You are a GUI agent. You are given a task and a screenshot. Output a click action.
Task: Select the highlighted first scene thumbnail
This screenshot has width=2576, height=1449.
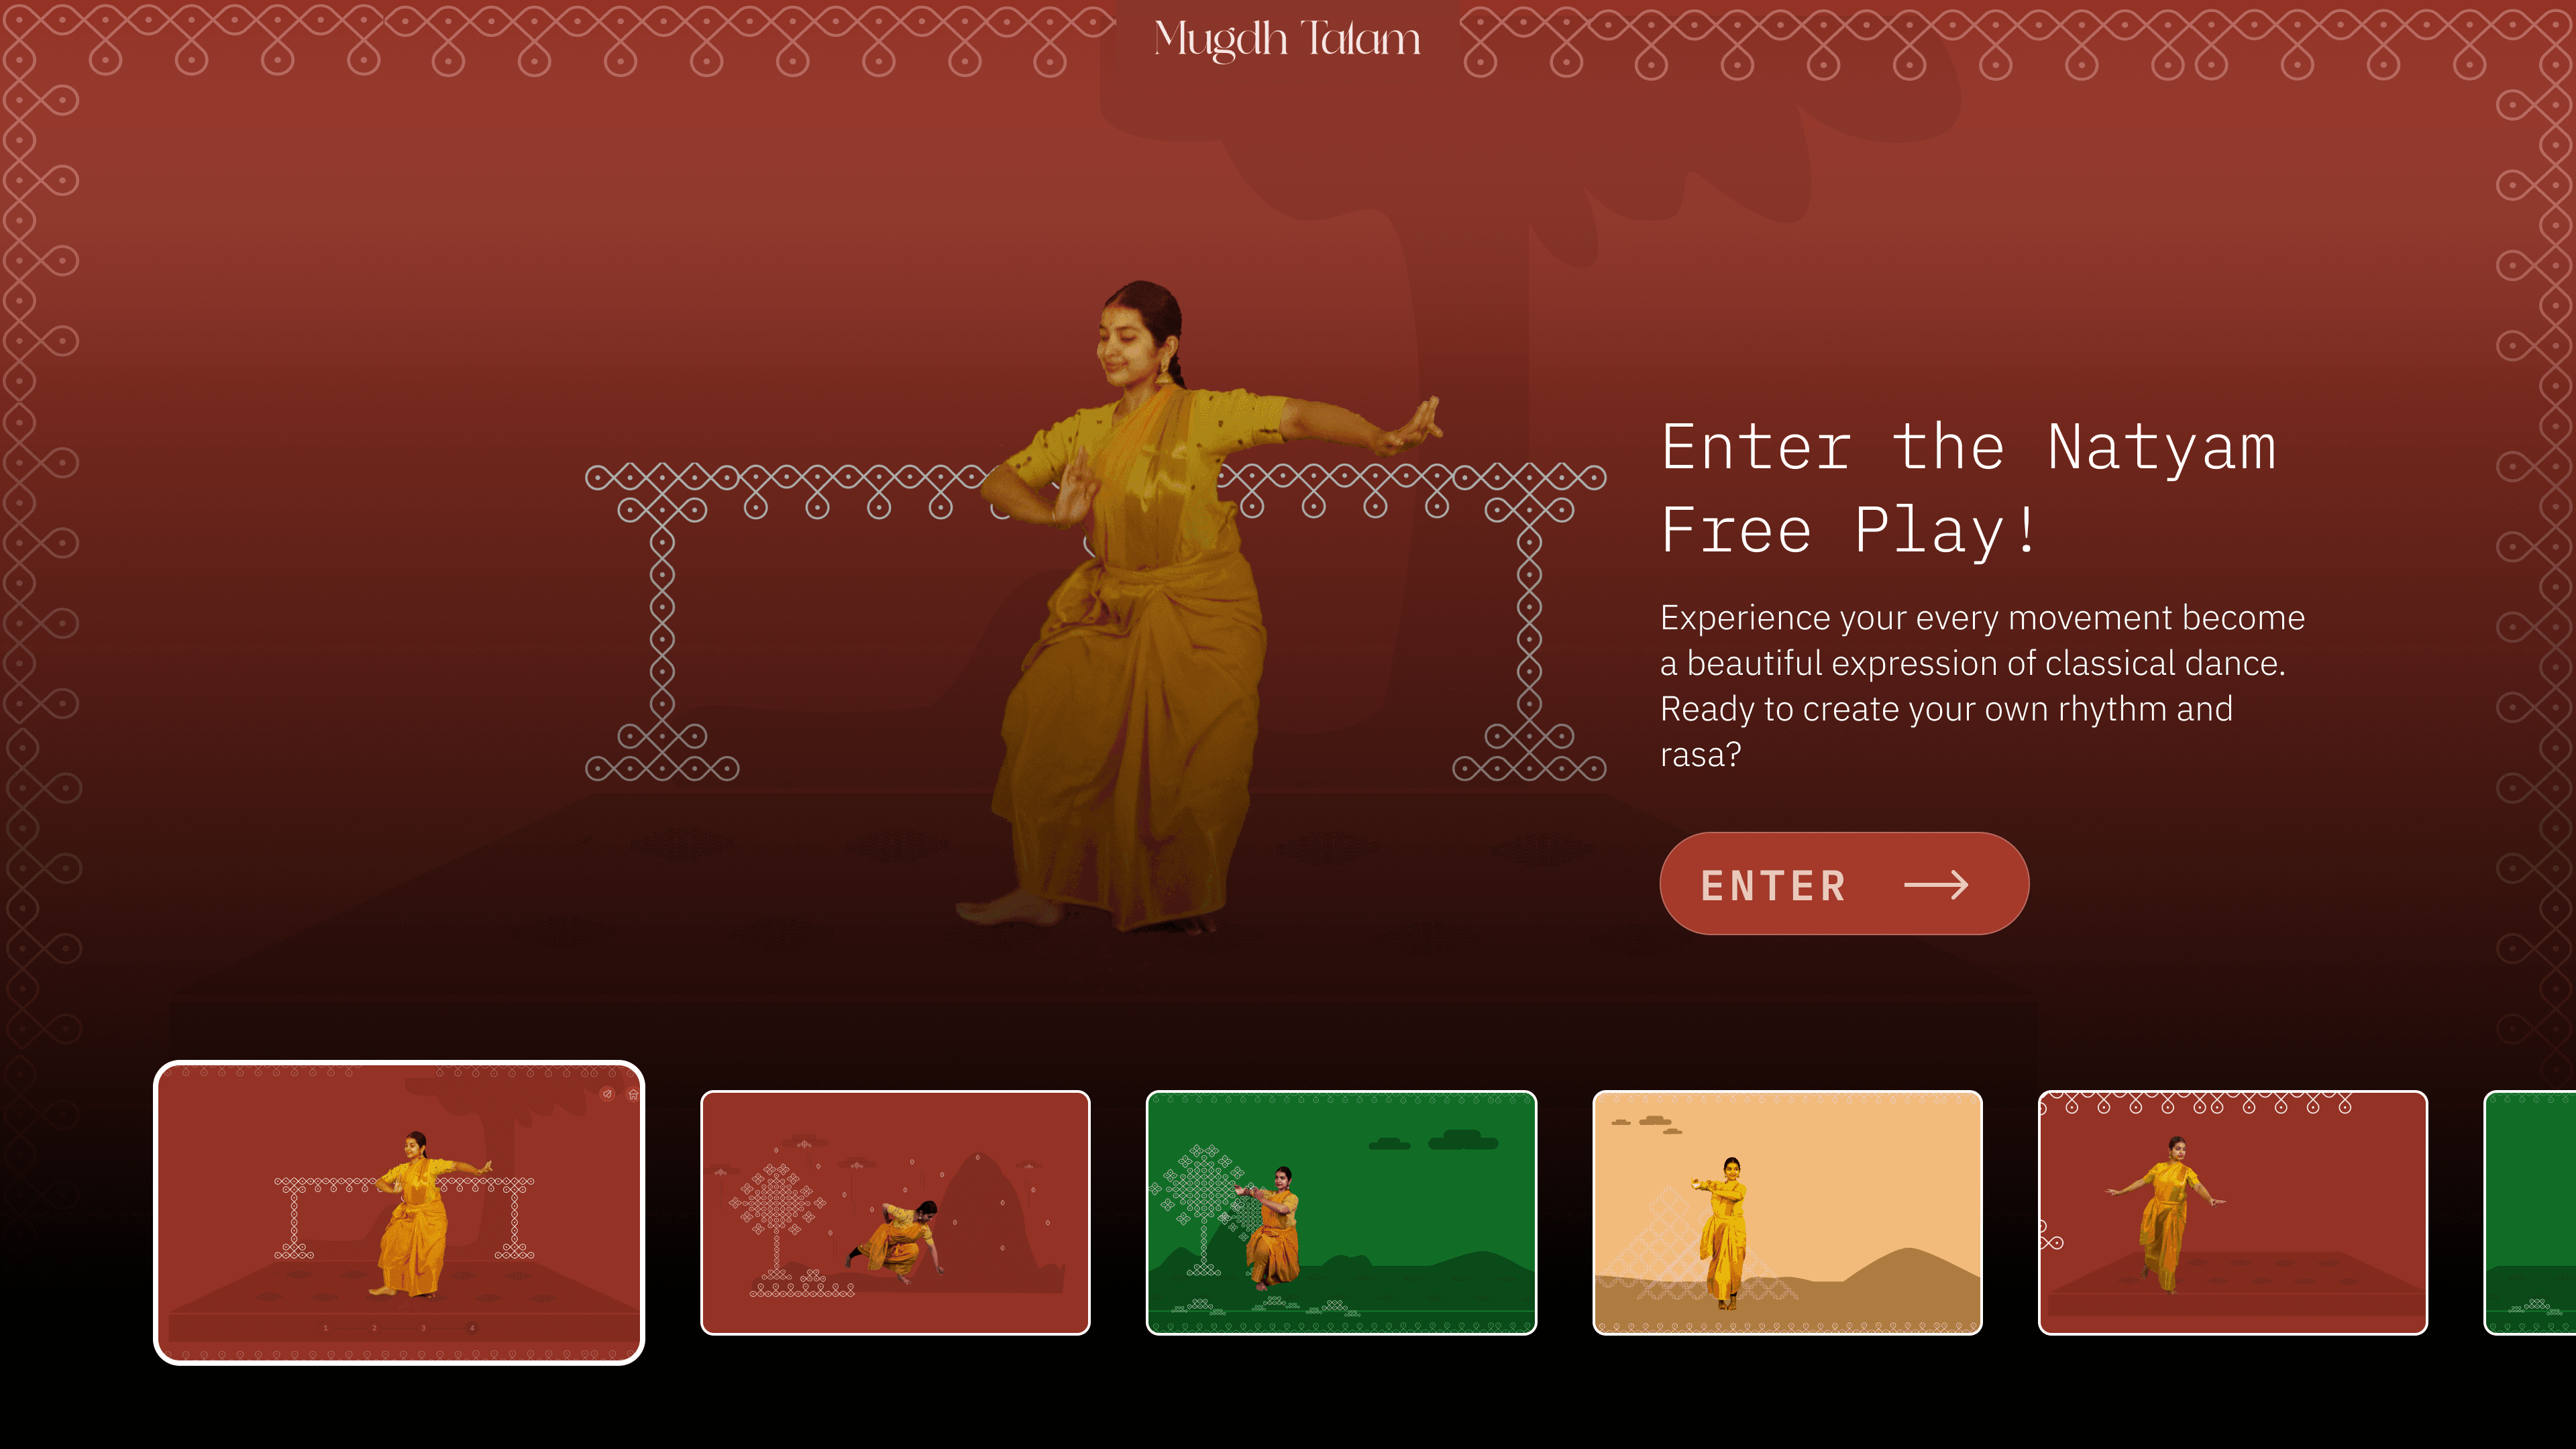pos(399,1212)
